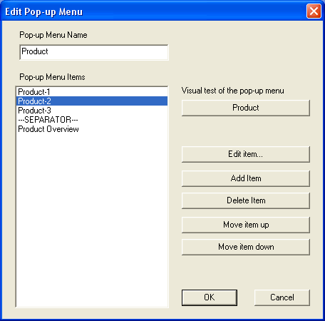Cancel the Edit Pop-up Menu dialog
This screenshot has height=321, width=325.
282,297
